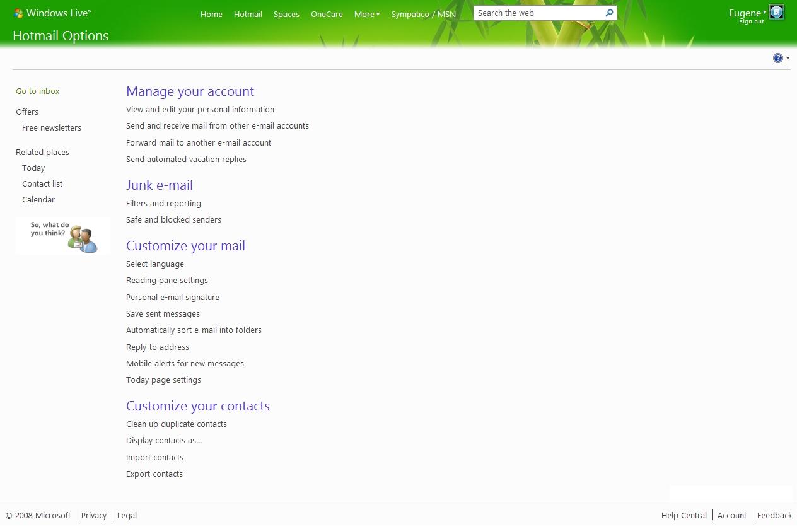Open Save sent messages option
797x529 pixels.
coord(163,313)
